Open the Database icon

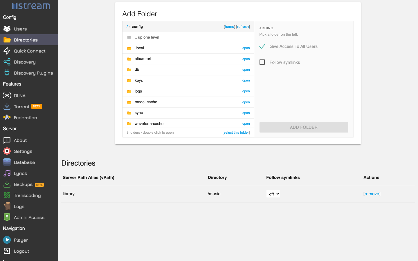point(7,162)
